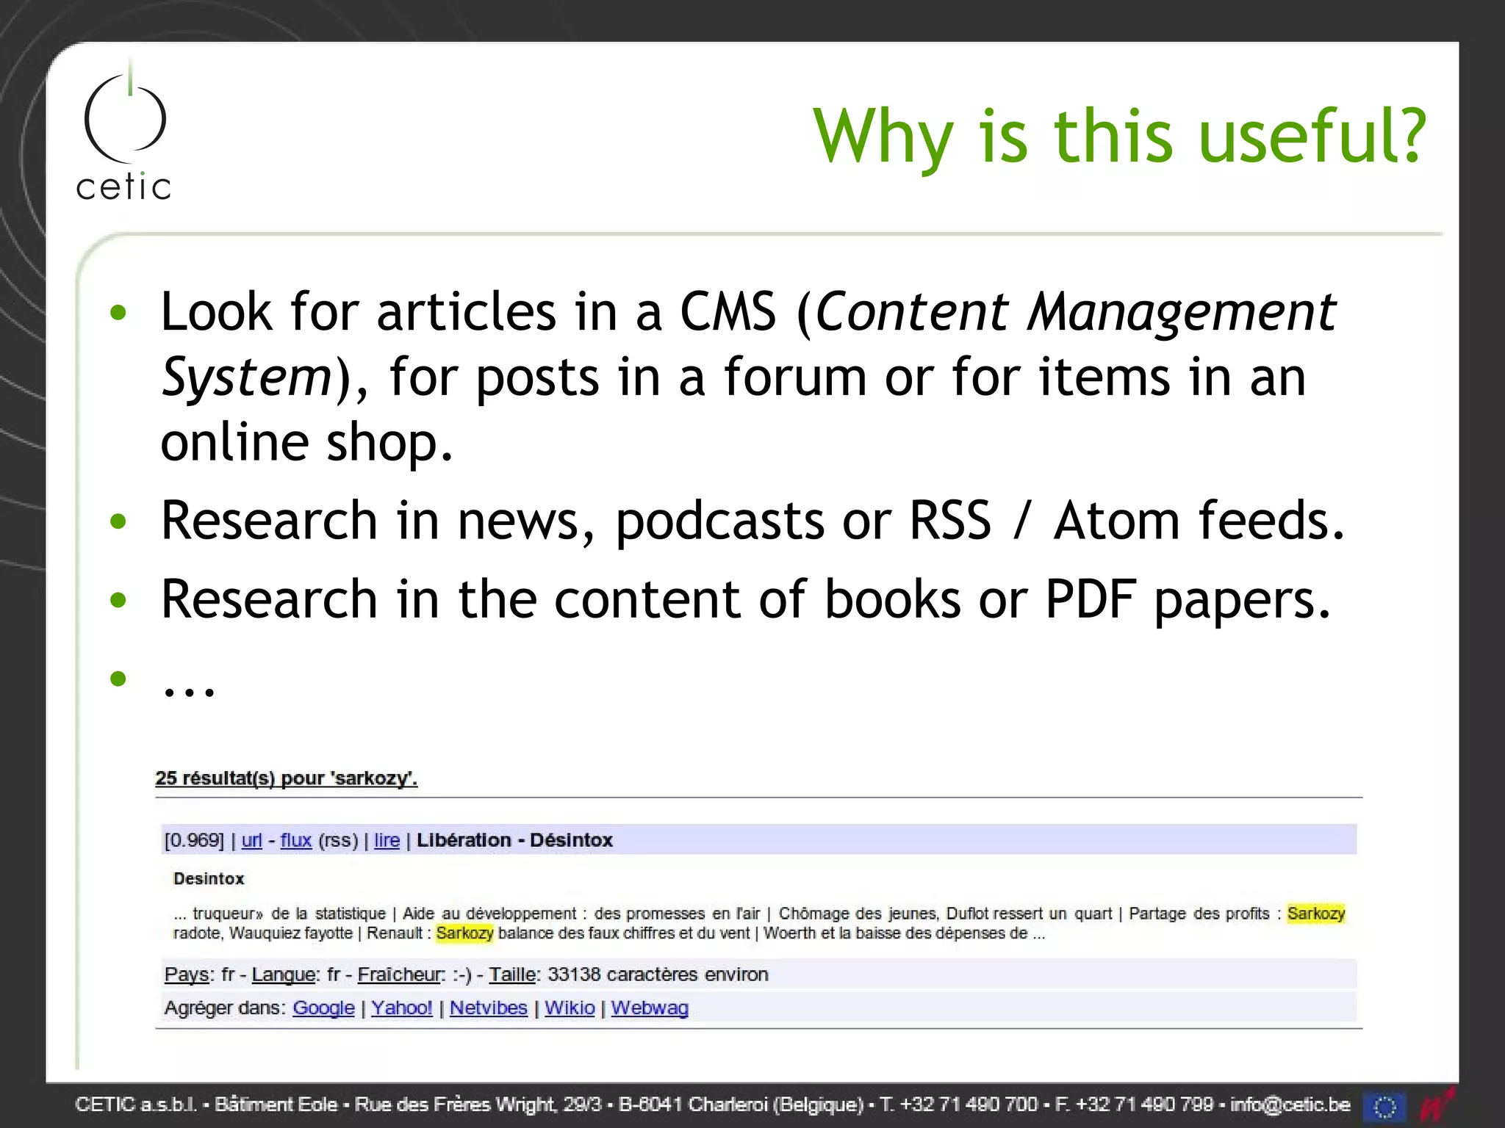
Task: Click the '33138 caractères environ' value
Action: 658,975
